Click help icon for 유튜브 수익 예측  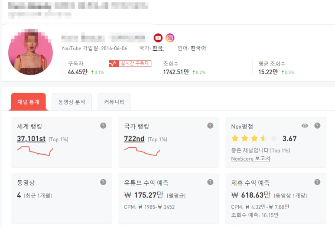[210, 182]
